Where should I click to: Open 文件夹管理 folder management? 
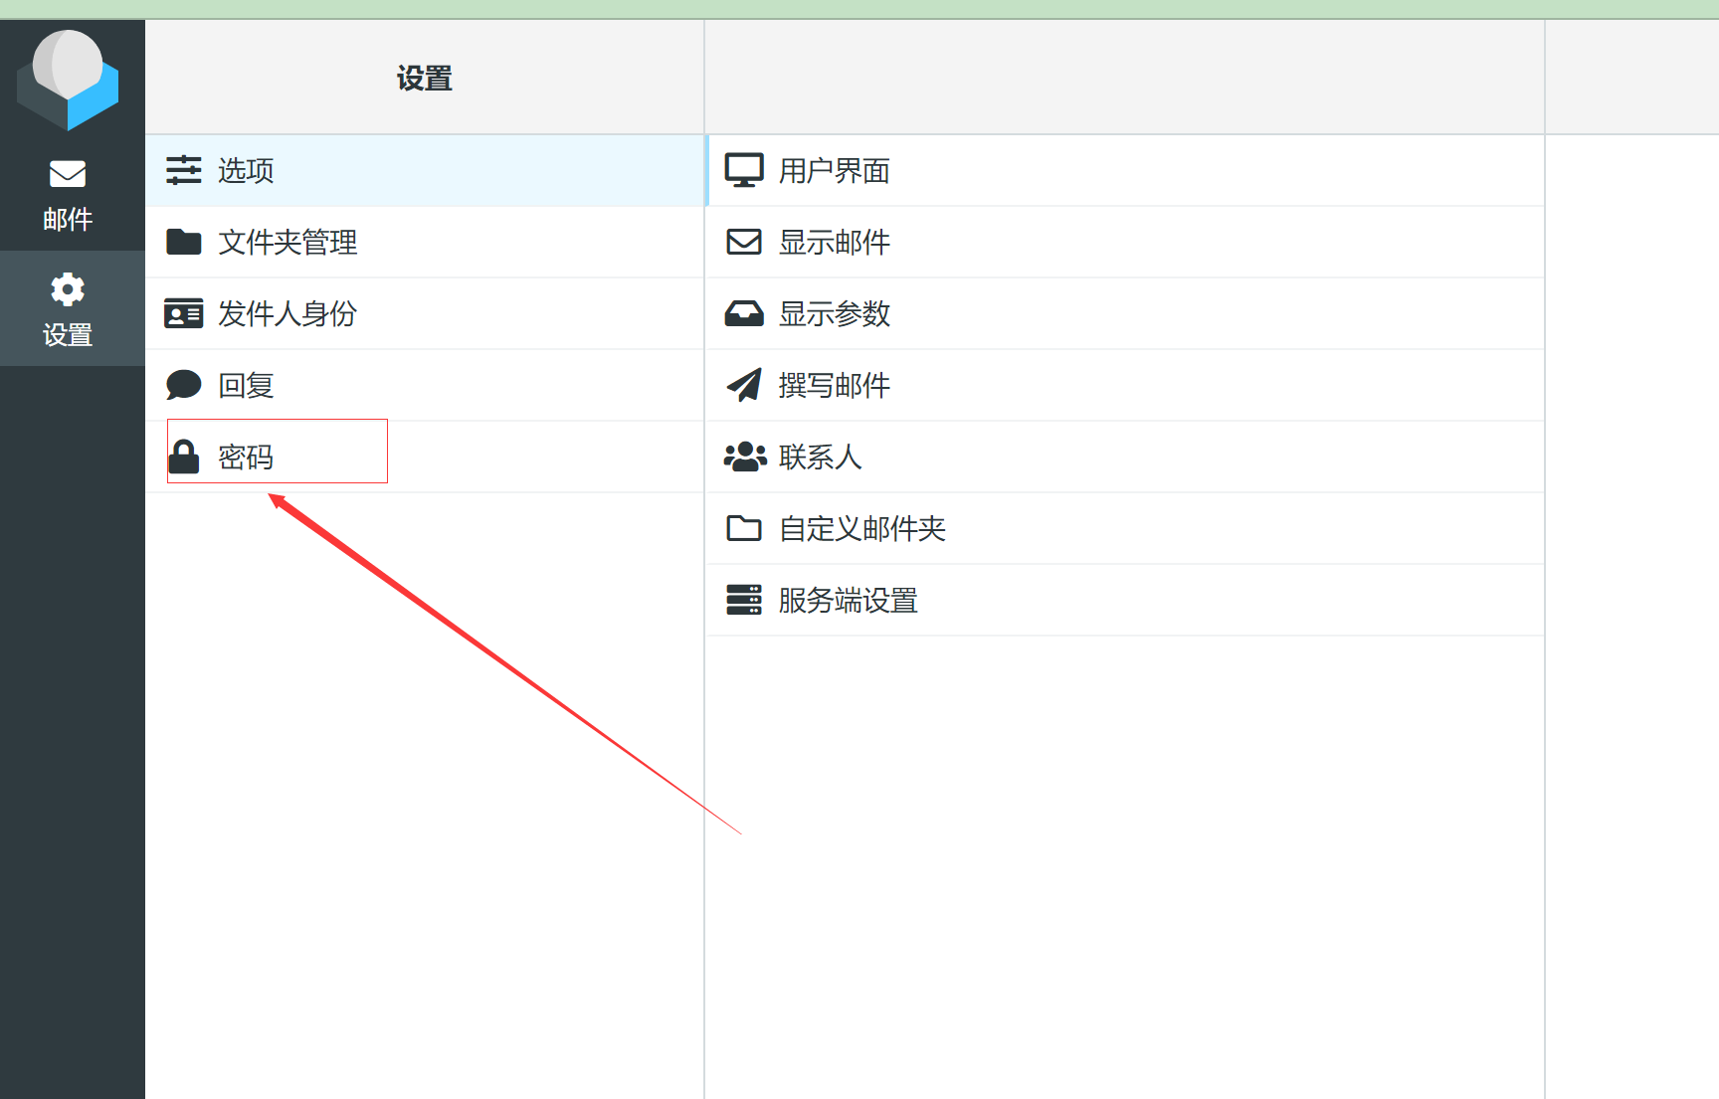coord(287,242)
